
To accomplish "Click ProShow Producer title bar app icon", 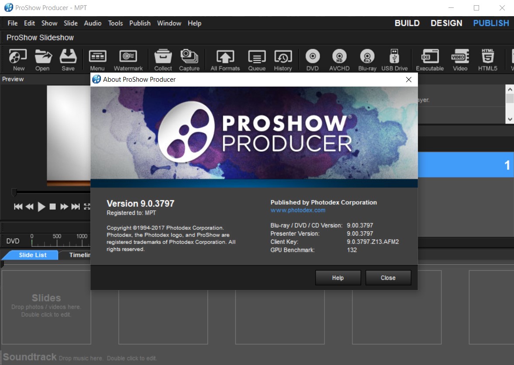I will click(x=9, y=7).
